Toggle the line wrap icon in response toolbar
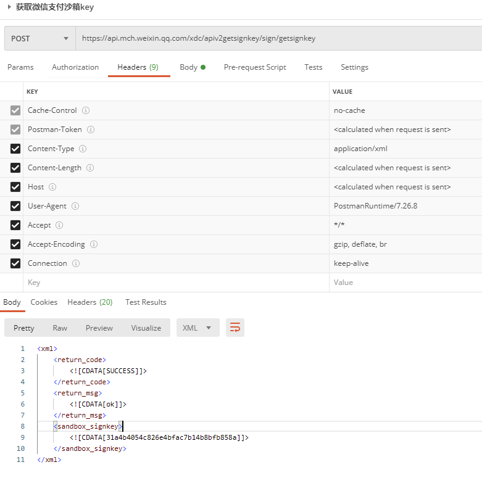The width and height of the screenshot is (482, 483). [235, 328]
